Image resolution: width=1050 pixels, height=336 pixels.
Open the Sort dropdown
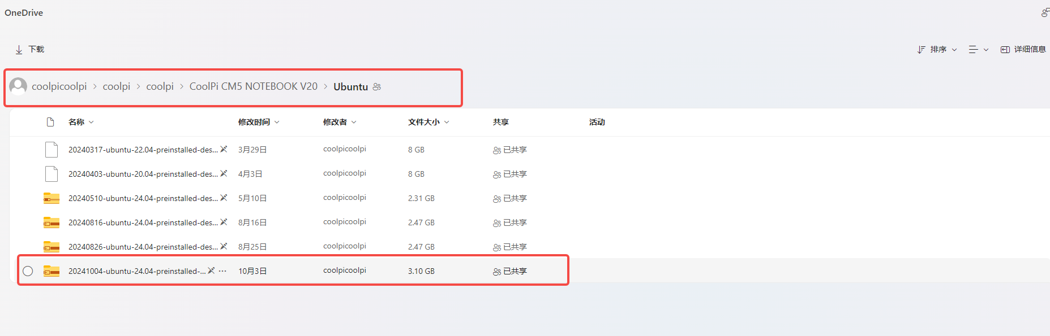[937, 50]
